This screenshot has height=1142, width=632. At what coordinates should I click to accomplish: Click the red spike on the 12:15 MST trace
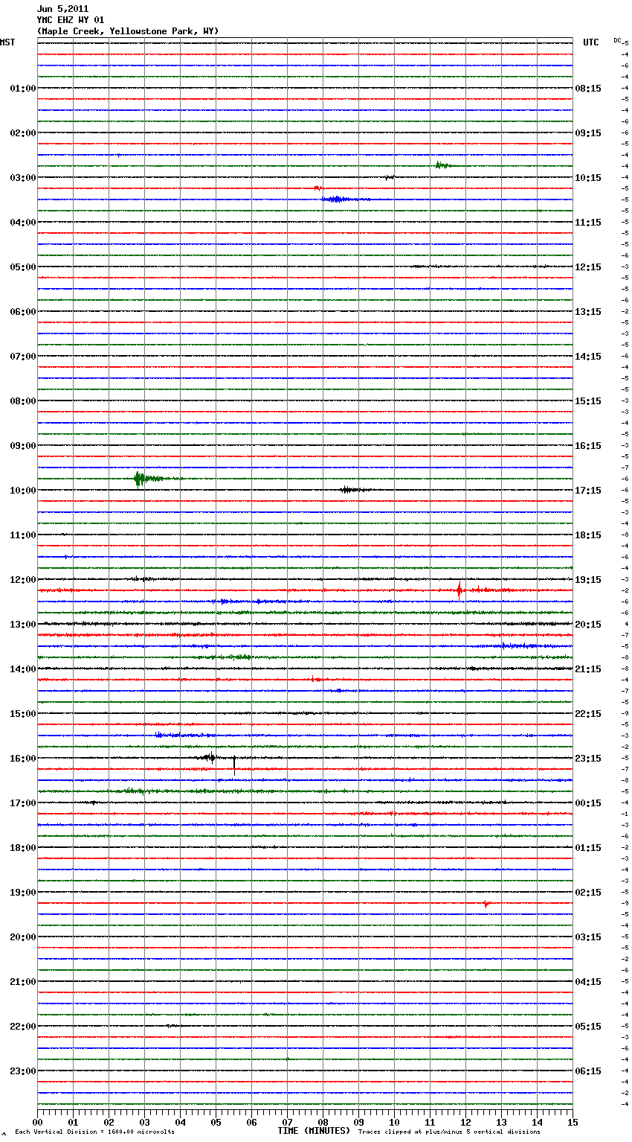click(460, 590)
